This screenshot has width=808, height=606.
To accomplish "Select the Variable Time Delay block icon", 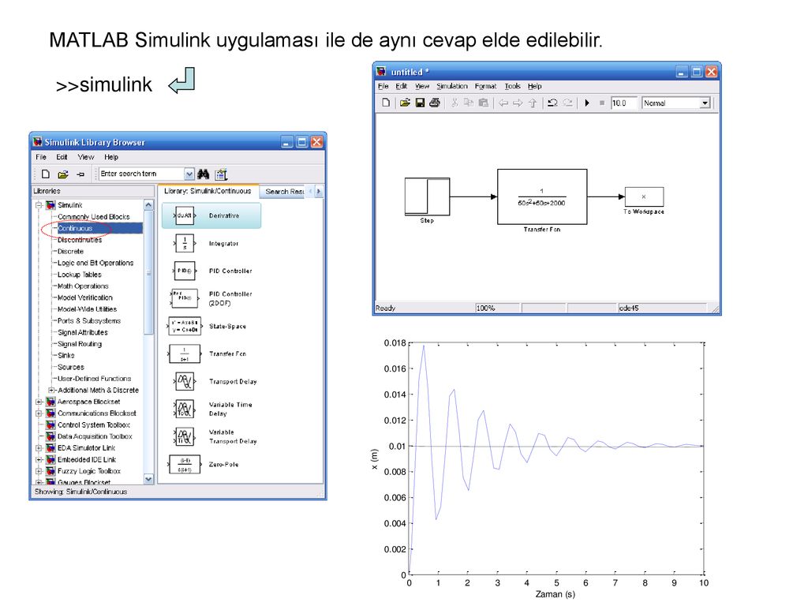I will [x=185, y=410].
